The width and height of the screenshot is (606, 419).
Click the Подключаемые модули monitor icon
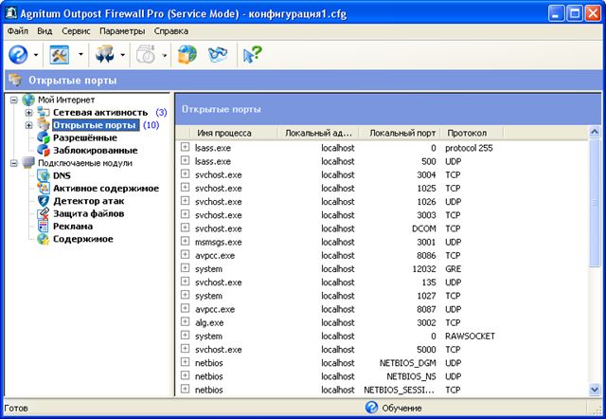pos(28,163)
